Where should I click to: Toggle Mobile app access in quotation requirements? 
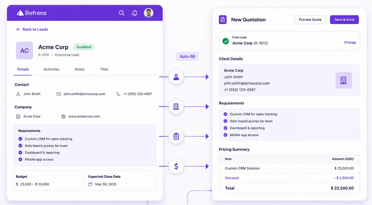coord(225,135)
